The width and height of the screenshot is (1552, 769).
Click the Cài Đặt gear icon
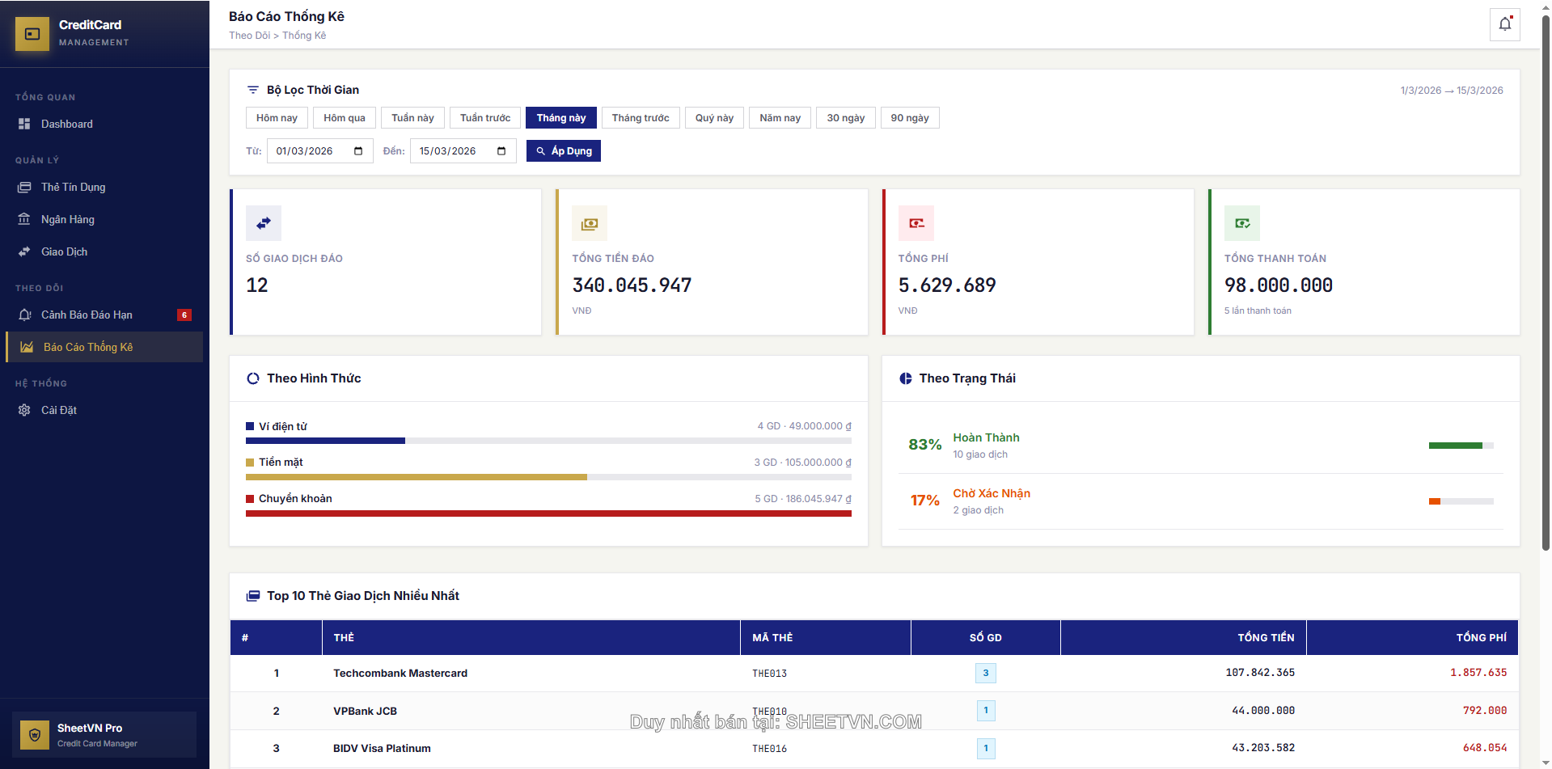24,410
